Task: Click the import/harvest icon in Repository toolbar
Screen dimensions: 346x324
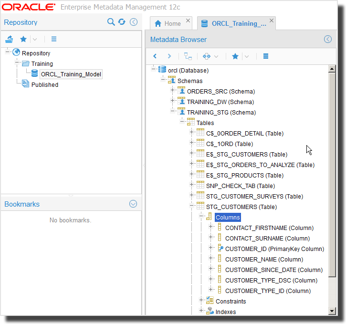Action: (x=9, y=39)
